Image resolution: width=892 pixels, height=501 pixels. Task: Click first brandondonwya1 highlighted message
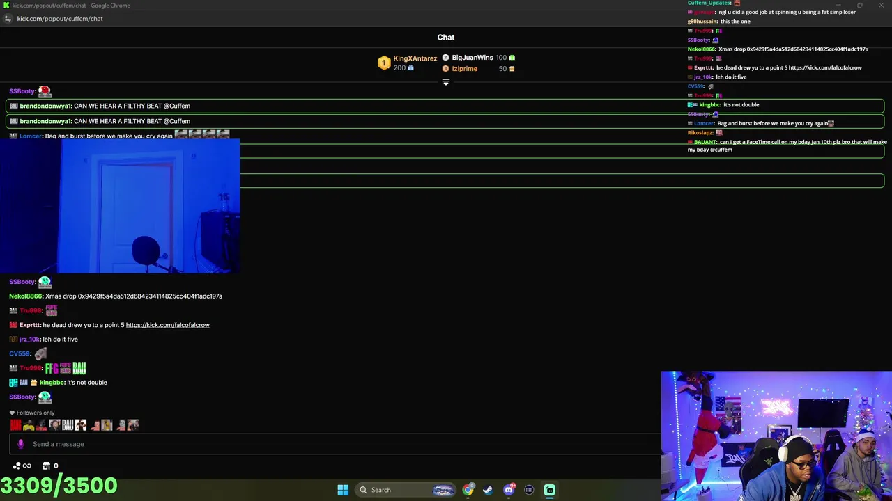pos(445,106)
